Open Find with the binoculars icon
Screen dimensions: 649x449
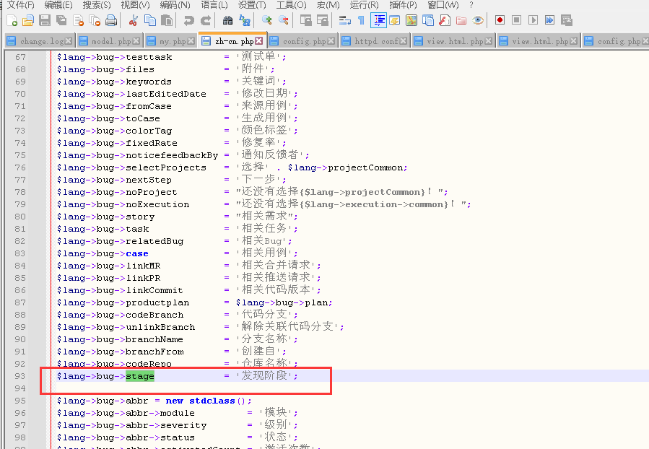[x=227, y=20]
